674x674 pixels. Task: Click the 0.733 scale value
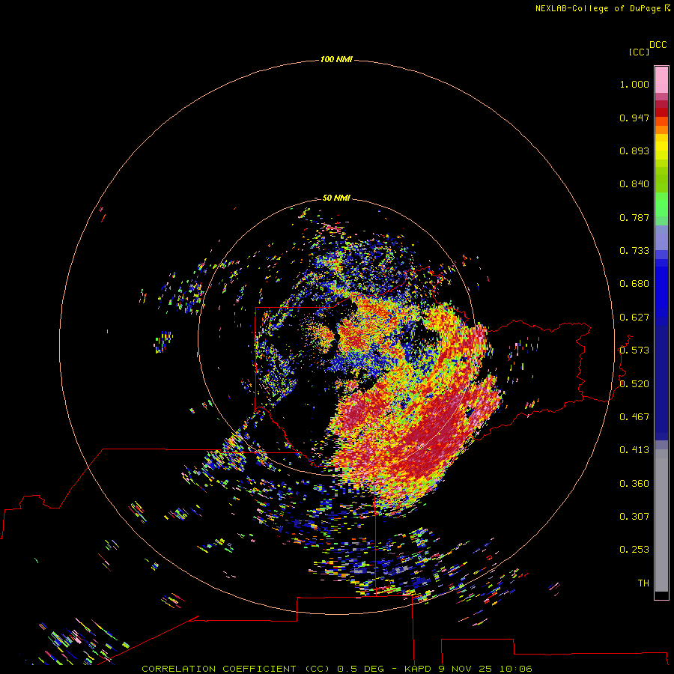pos(634,251)
